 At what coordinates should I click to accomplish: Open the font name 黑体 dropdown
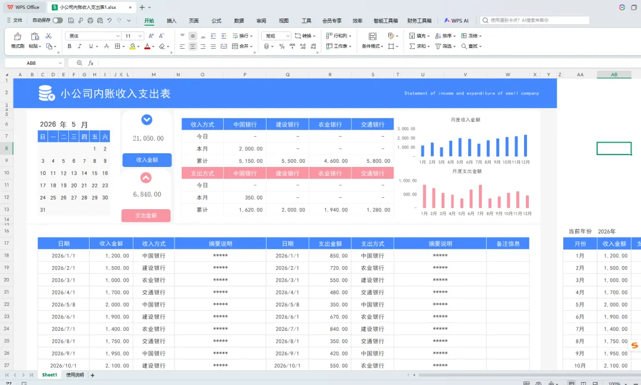point(118,36)
